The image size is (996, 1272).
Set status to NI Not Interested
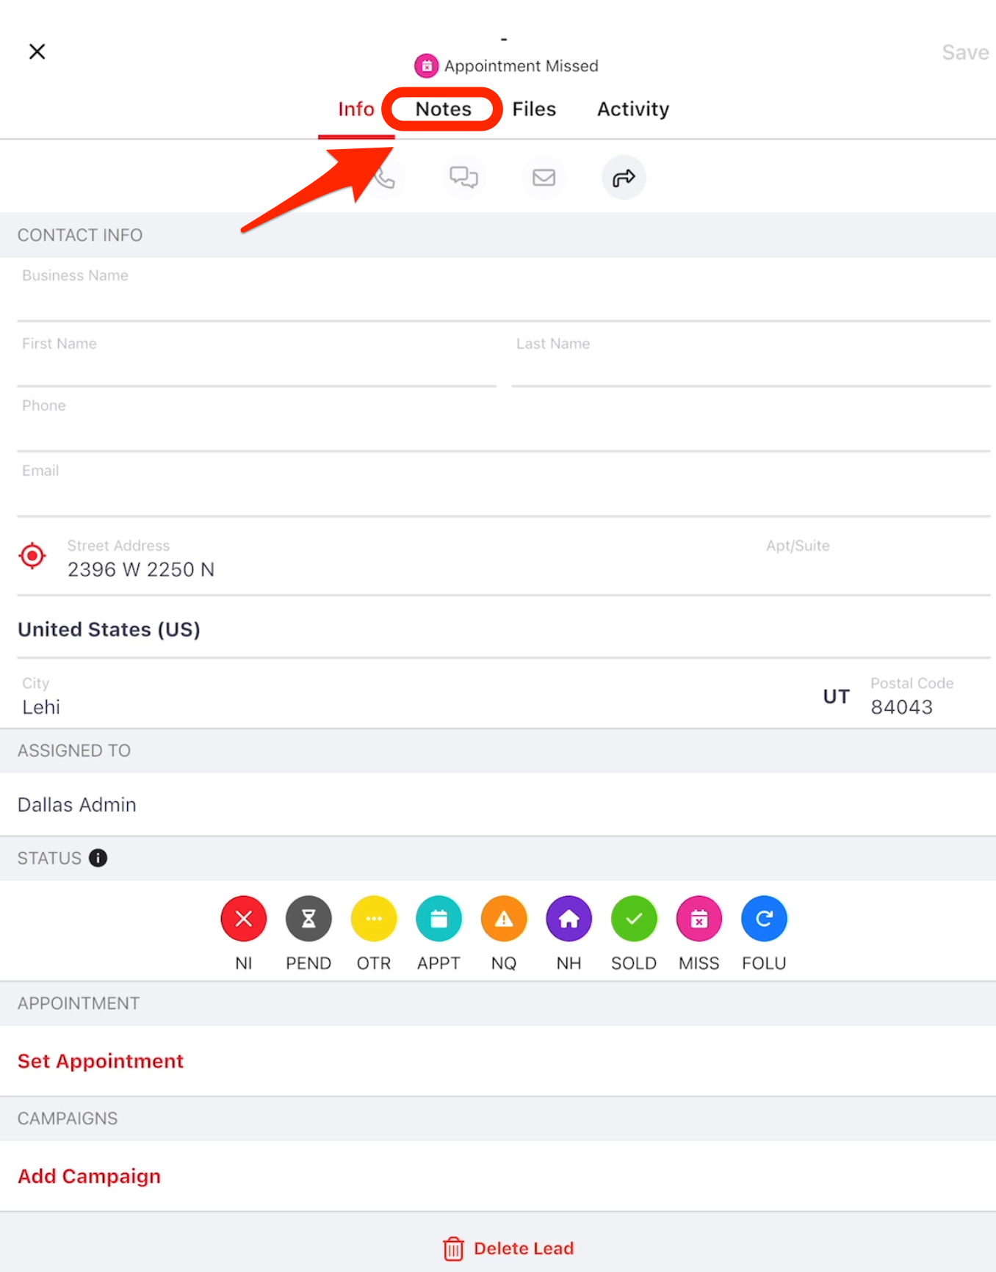coord(244,919)
